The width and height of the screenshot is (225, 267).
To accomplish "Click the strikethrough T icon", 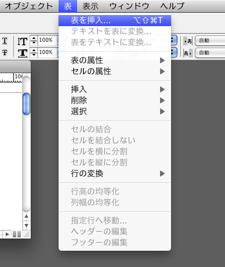I will (5, 52).
